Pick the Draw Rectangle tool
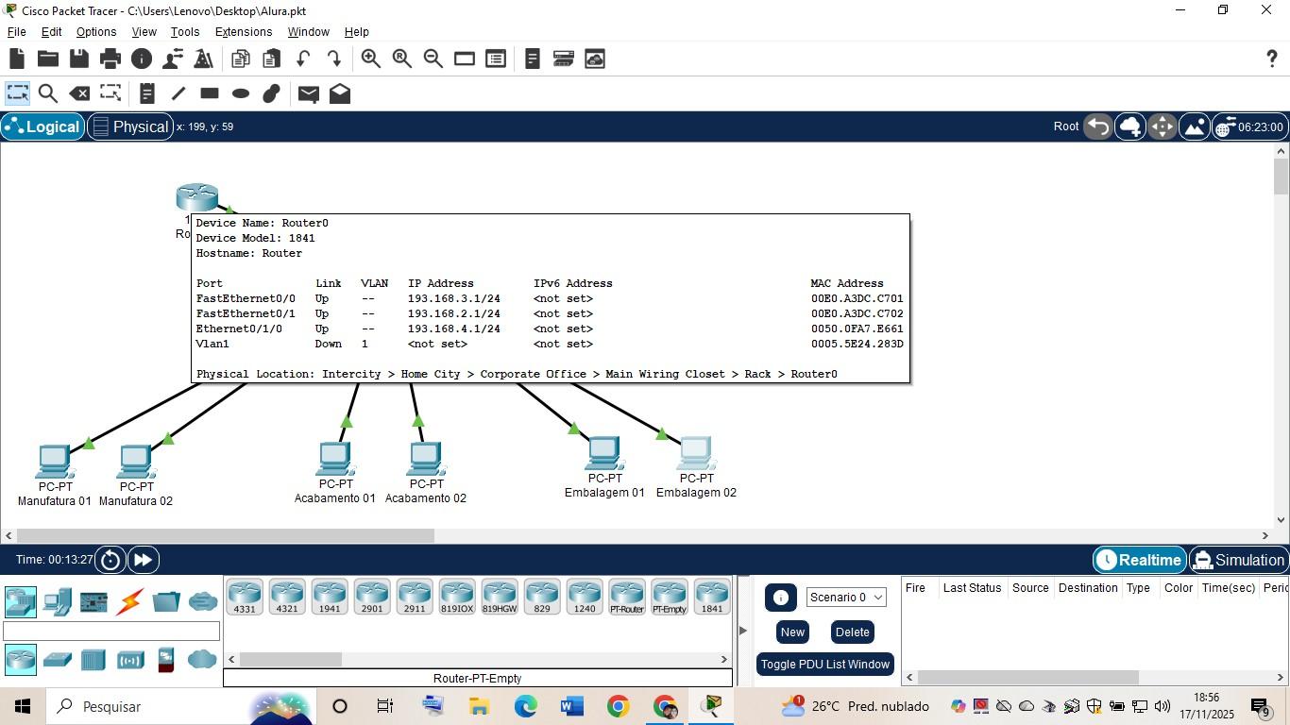The height and width of the screenshot is (725, 1290). coord(210,93)
